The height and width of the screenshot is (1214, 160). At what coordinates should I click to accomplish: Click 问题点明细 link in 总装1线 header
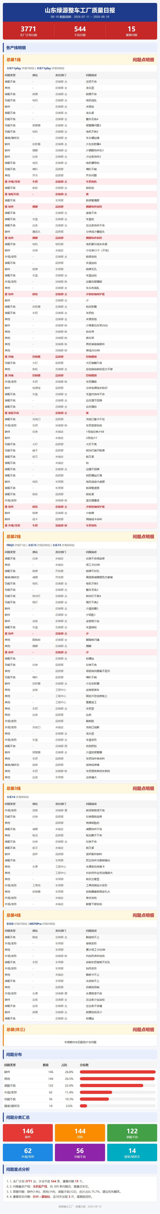click(143, 60)
